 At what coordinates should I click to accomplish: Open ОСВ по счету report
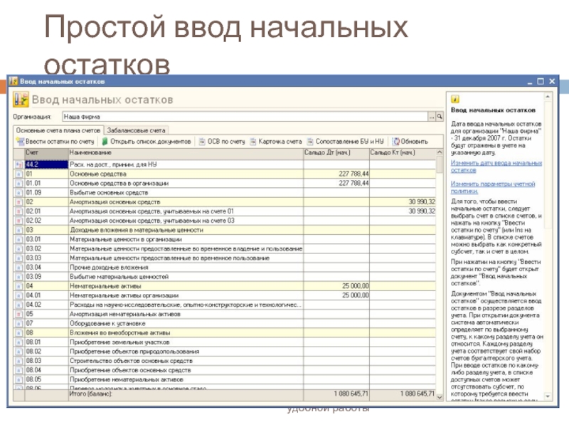tap(222, 142)
